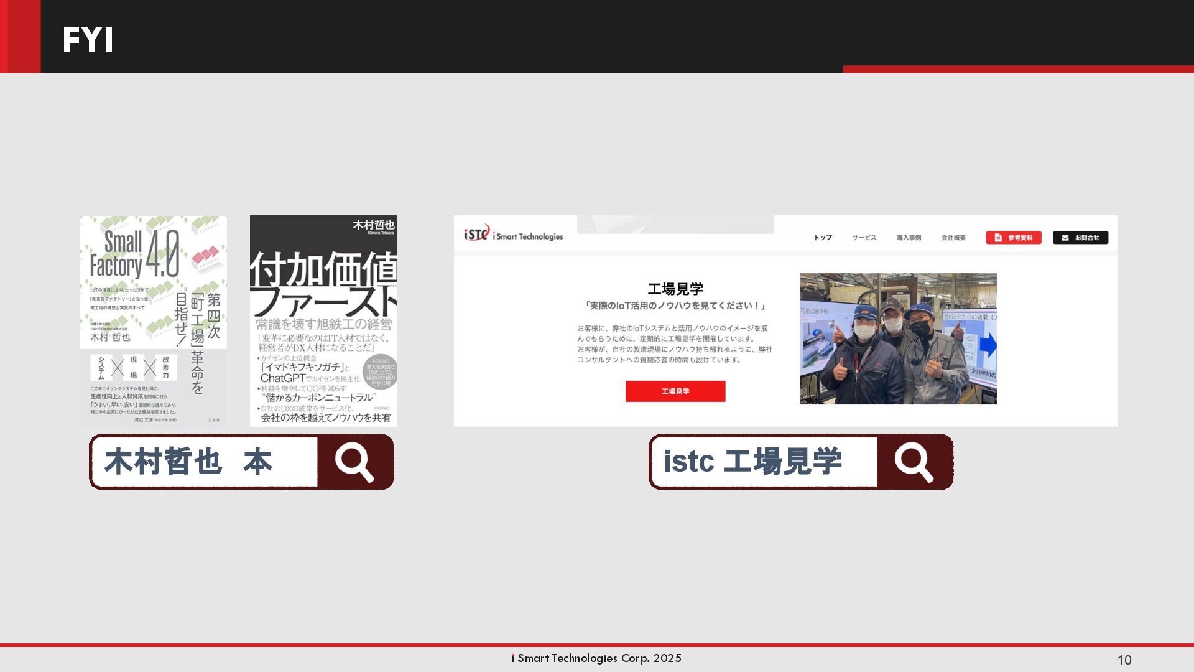The height and width of the screenshot is (672, 1194).
Task: Click the 木村哲也 本 search field
Action: [x=205, y=462]
